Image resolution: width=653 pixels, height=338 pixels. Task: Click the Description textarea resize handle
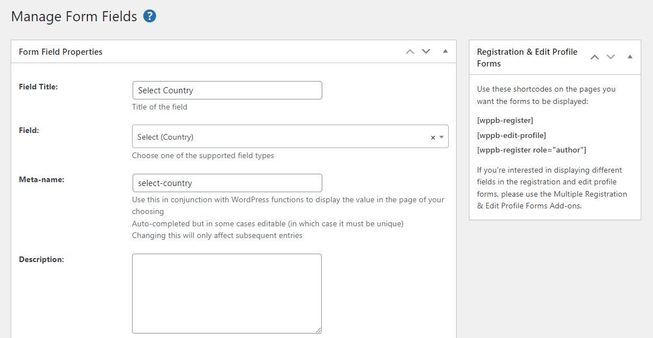coord(318,330)
